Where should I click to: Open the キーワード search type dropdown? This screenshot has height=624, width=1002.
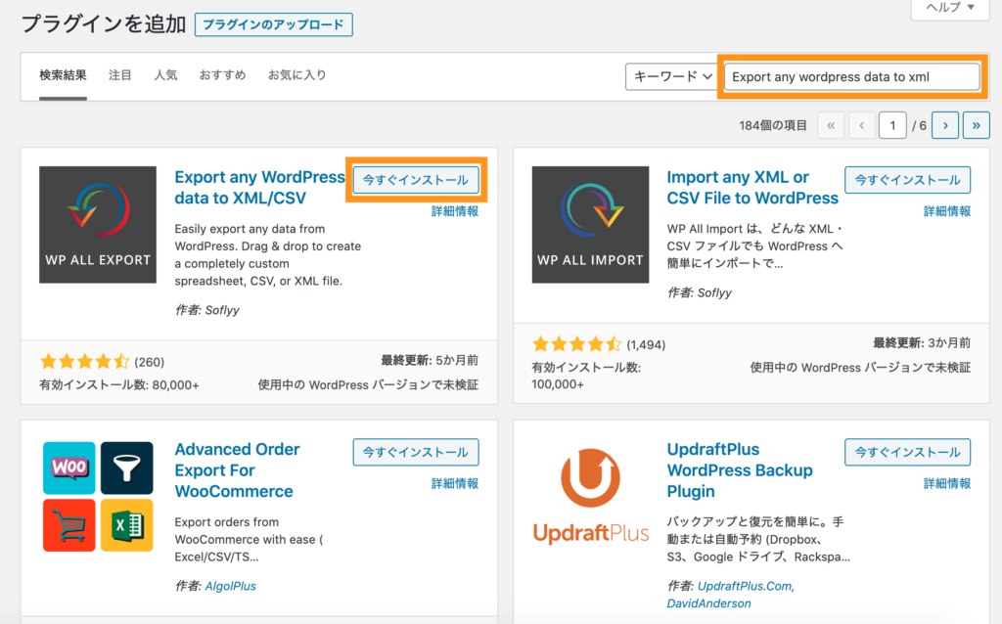672,76
